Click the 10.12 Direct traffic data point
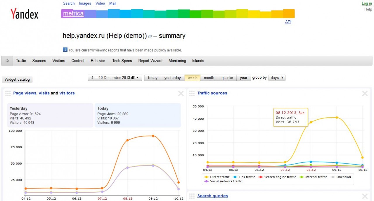This screenshot has height=201, width=374. [x=363, y=158]
